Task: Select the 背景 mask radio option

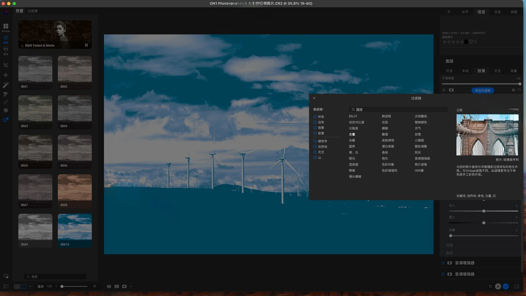Action: pos(315,128)
